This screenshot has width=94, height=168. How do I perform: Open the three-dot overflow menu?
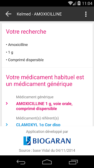[x=86, y=14]
